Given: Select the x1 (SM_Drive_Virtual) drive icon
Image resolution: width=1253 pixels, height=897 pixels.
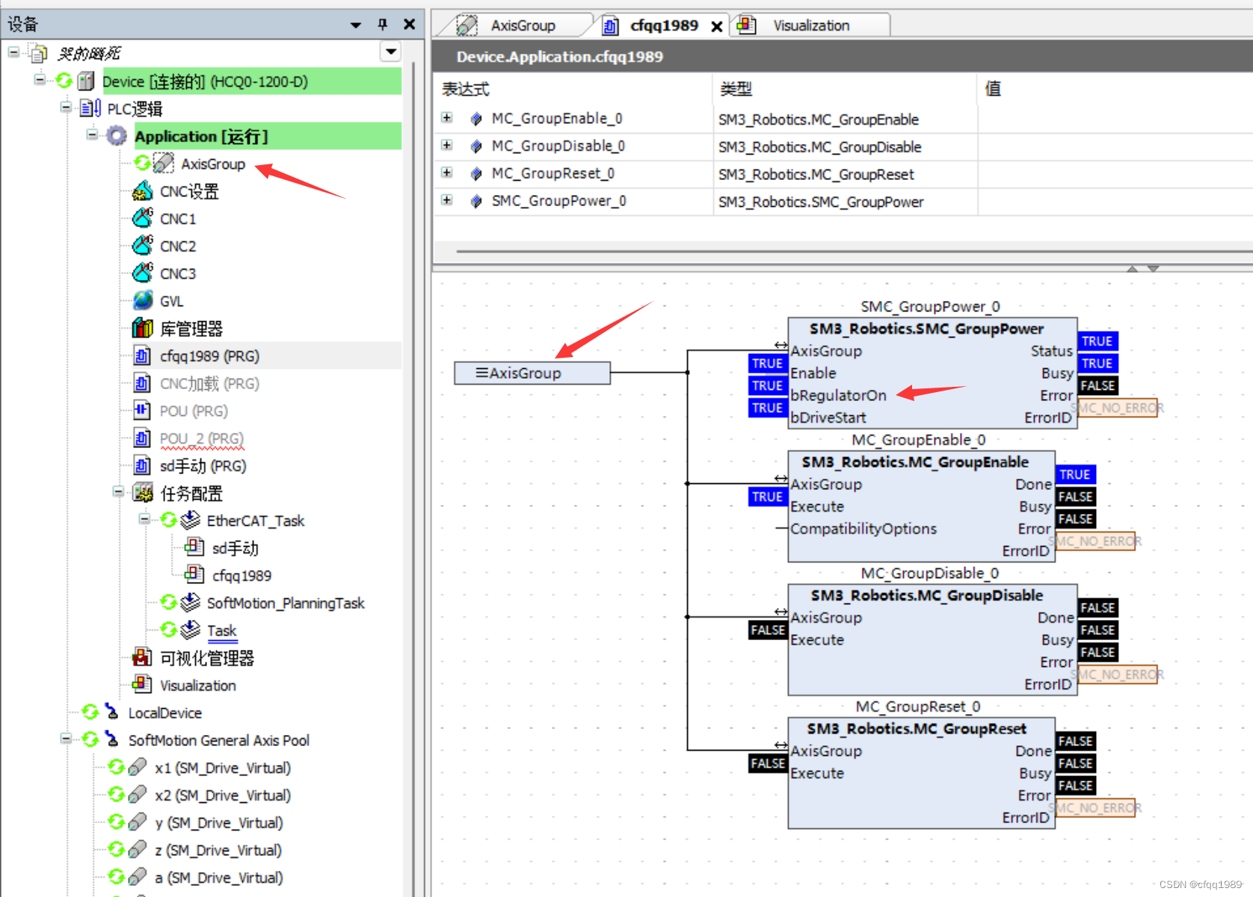Looking at the screenshot, I should pyautogui.click(x=138, y=767).
